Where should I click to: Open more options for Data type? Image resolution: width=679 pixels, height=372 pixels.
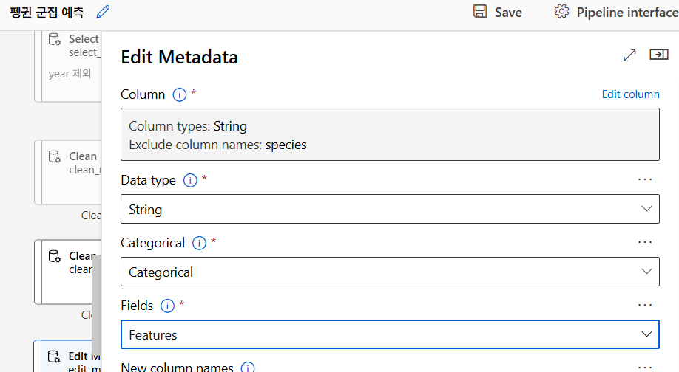645,179
